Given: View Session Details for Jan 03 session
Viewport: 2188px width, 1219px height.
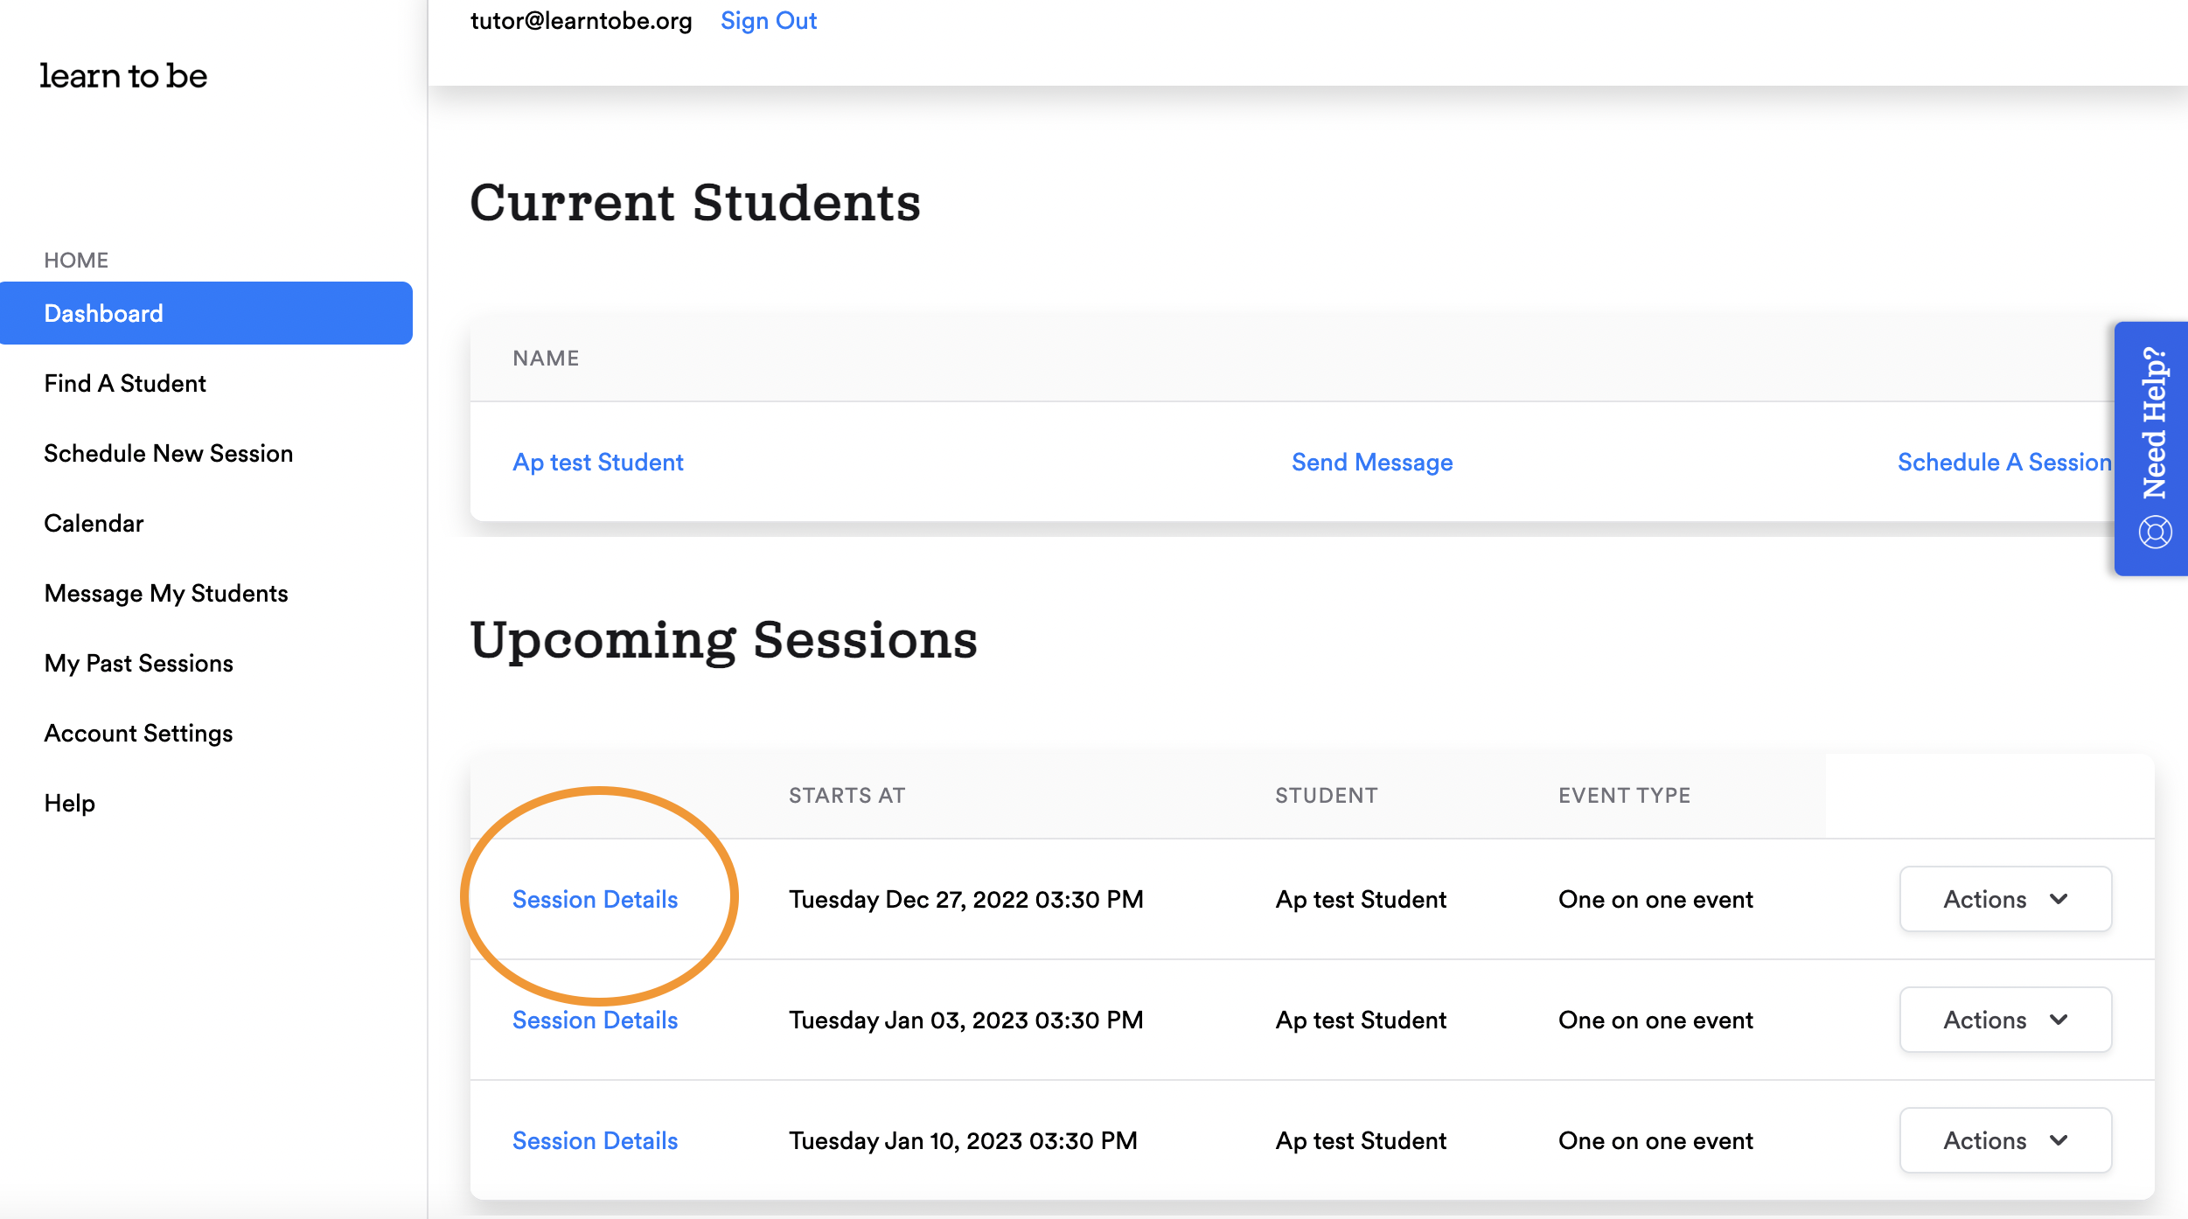Looking at the screenshot, I should coord(595,1020).
